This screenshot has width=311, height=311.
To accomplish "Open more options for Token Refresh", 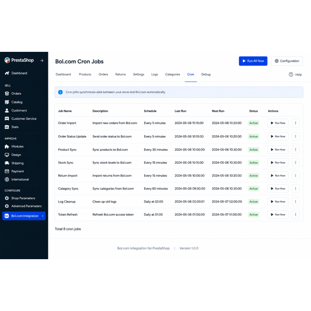I will coord(295,215).
